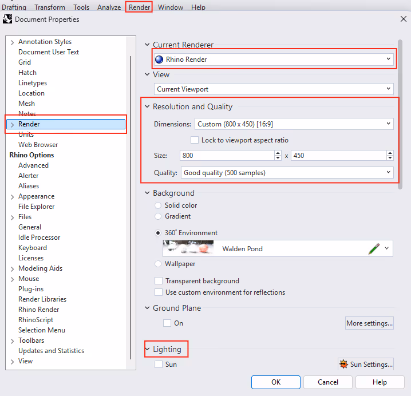
Task: Open the Walden Pond environment dropdown arrow
Action: (386, 248)
